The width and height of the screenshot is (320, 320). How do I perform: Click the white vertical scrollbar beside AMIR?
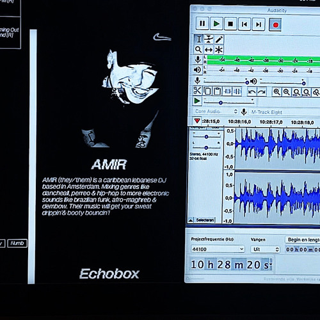click(x=32, y=157)
